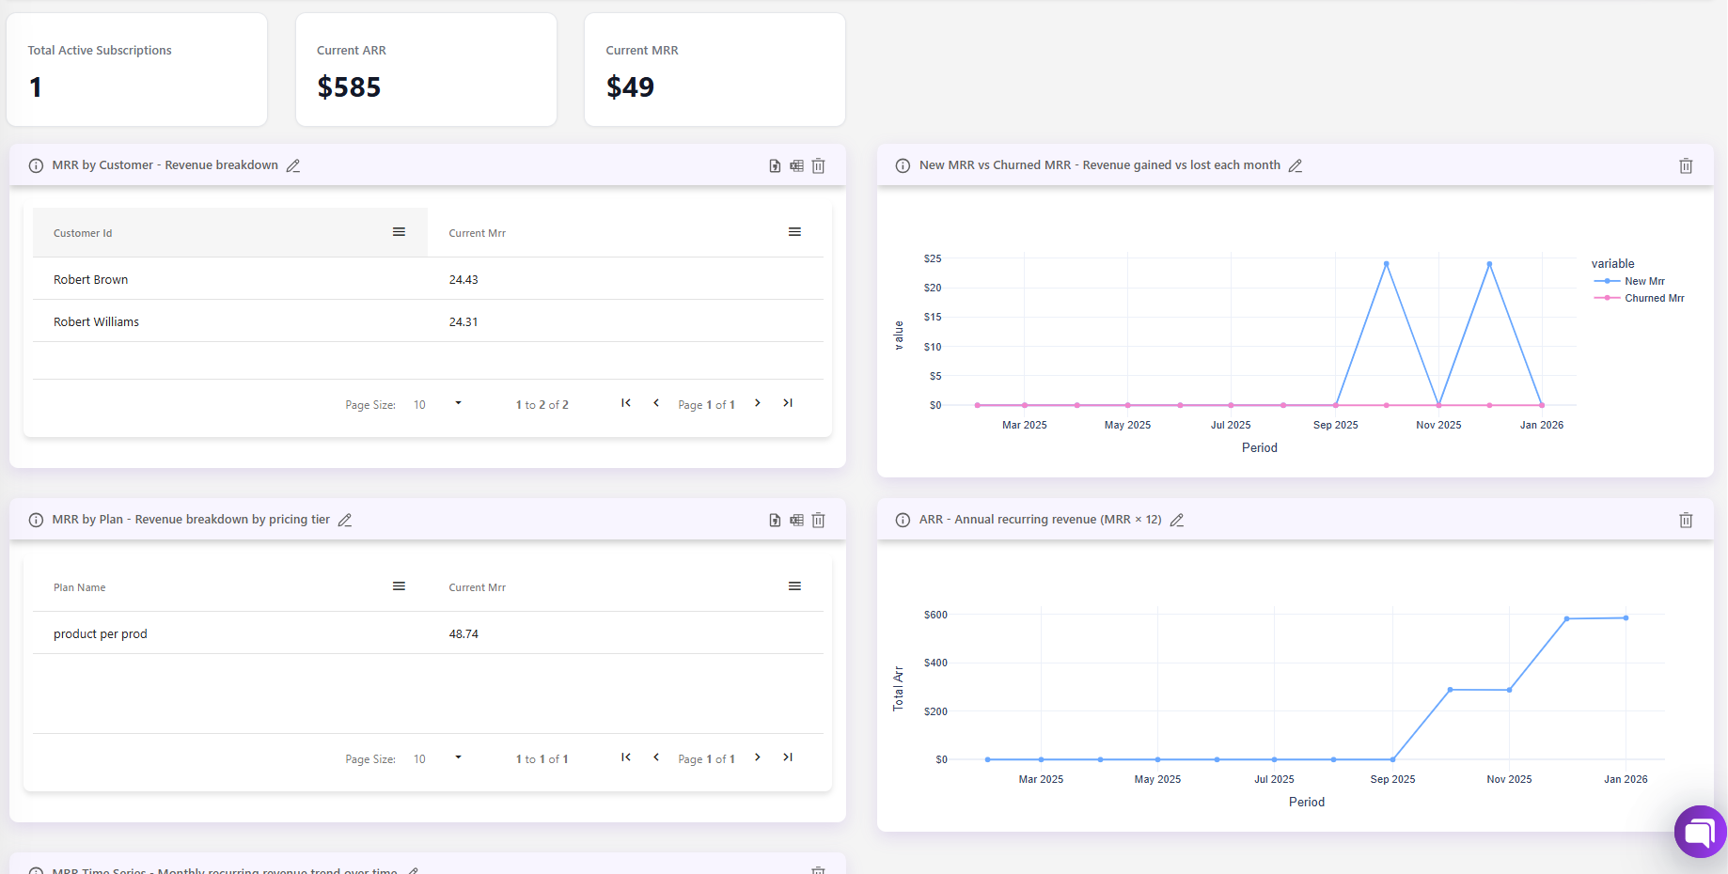The image size is (1728, 874).
Task: Go to next page in plan table
Action: (758, 757)
